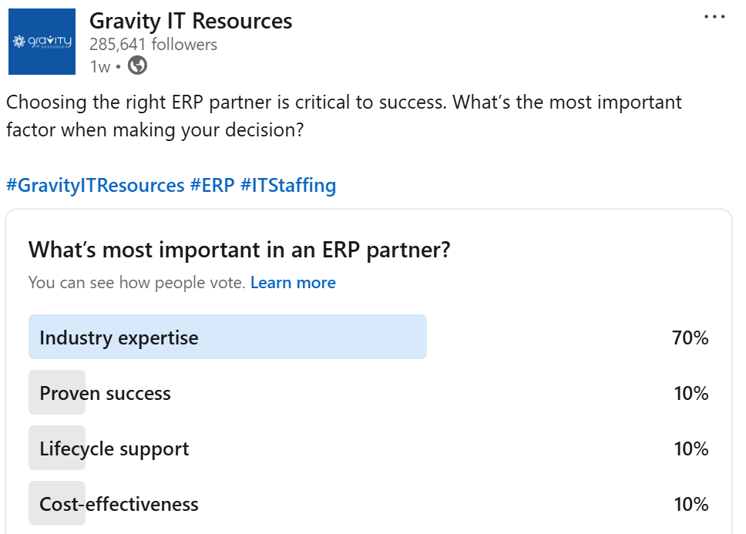Open the Gravity IT Resources company page name
746x534 pixels.
pyautogui.click(x=190, y=21)
